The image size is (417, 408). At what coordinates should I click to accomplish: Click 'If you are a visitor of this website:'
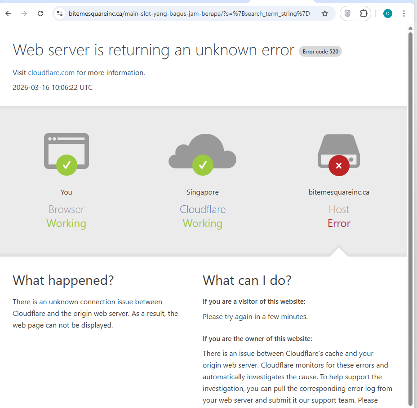[254, 302]
